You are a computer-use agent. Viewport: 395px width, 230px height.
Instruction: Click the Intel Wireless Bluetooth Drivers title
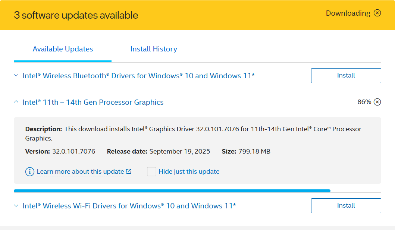(x=138, y=76)
